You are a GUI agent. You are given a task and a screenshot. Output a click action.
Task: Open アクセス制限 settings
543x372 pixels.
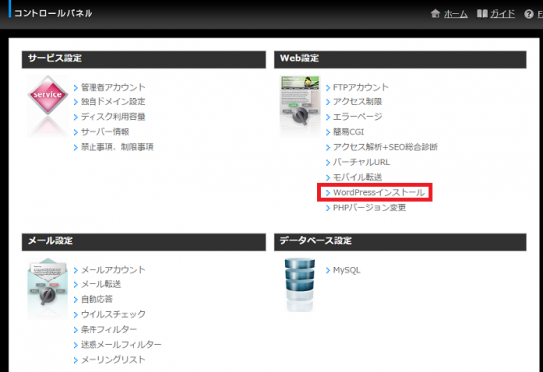click(x=357, y=101)
